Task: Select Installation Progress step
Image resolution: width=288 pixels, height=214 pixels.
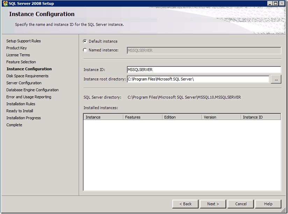Action: (23, 118)
